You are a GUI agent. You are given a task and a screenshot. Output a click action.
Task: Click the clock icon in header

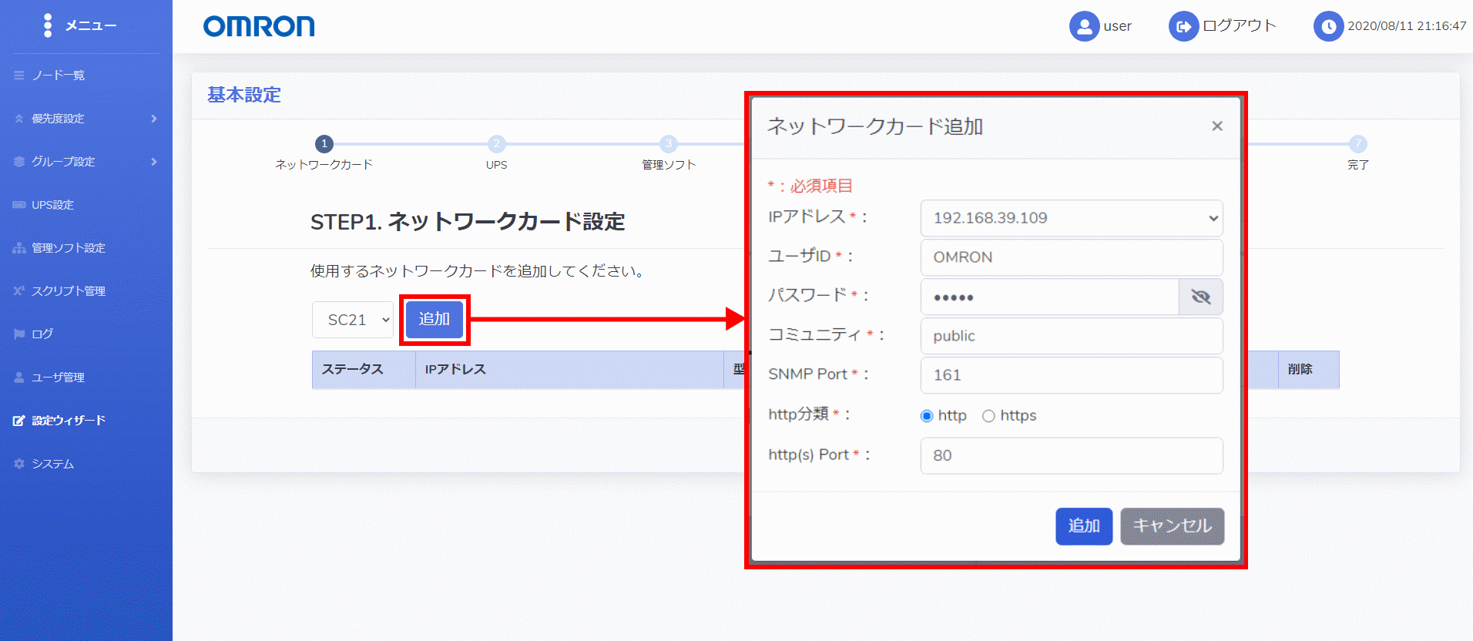[1328, 26]
